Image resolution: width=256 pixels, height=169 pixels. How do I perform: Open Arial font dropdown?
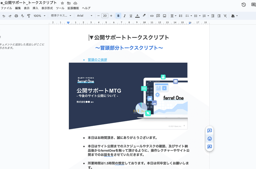pyautogui.click(x=85, y=16)
